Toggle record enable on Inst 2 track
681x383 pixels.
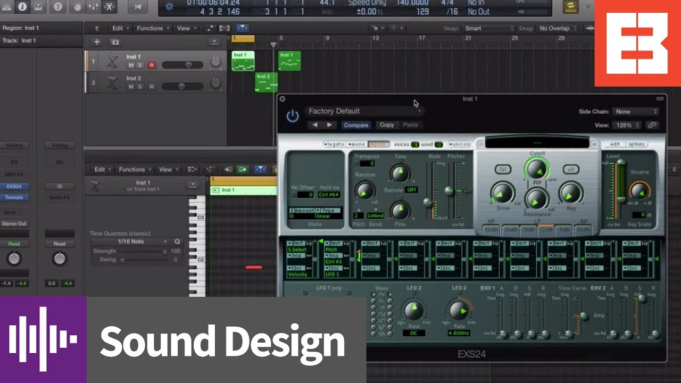click(152, 86)
